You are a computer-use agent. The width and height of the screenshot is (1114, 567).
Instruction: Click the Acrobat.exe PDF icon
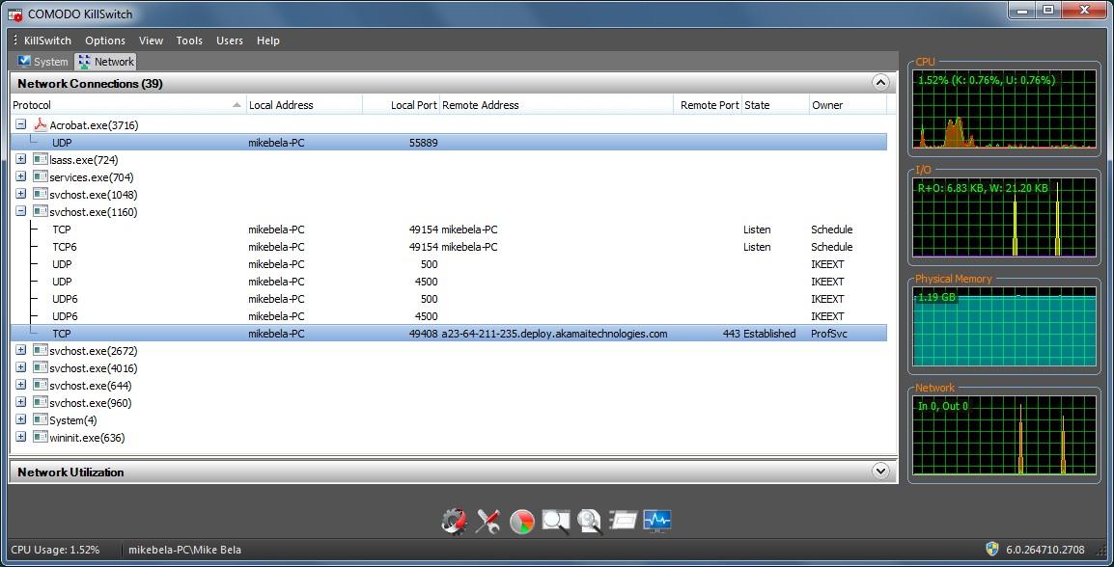pyautogui.click(x=41, y=125)
